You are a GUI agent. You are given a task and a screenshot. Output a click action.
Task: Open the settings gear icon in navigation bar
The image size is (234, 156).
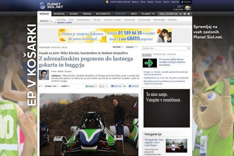click(x=185, y=14)
